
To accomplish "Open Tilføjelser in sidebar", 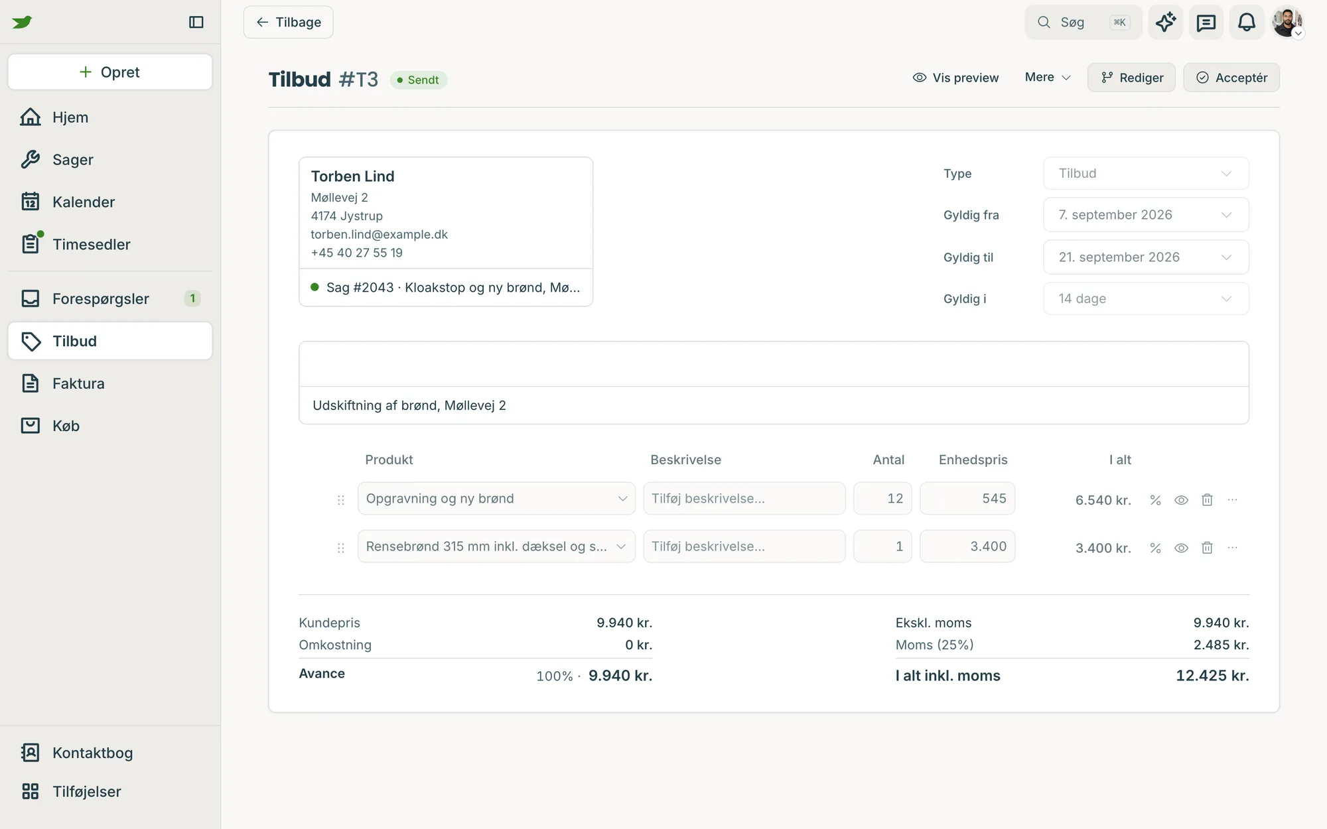I will 110,792.
